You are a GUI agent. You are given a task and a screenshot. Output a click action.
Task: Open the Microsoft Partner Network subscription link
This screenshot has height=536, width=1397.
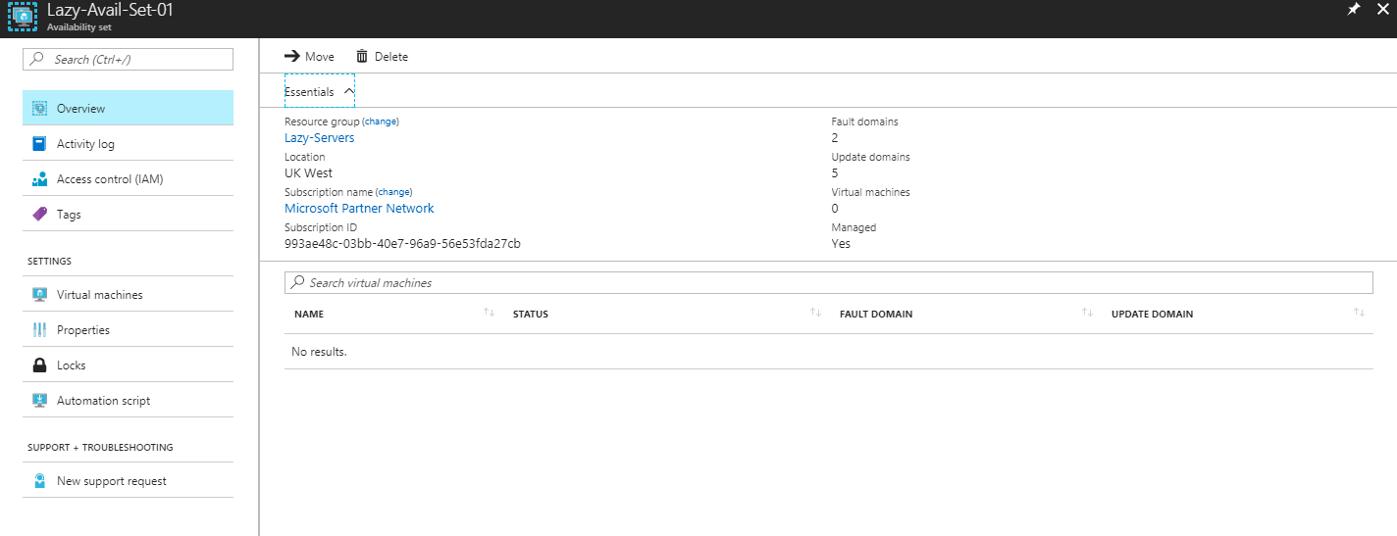359,209
